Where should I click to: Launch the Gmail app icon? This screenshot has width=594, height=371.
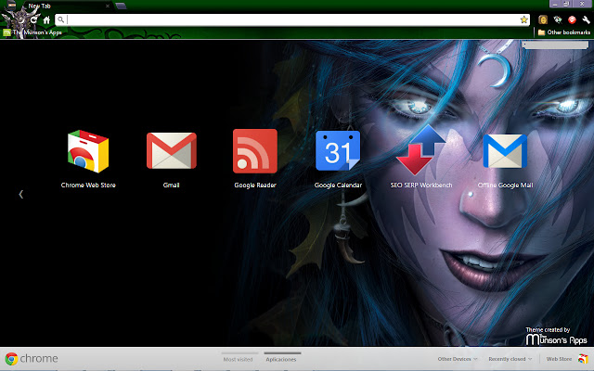click(171, 150)
